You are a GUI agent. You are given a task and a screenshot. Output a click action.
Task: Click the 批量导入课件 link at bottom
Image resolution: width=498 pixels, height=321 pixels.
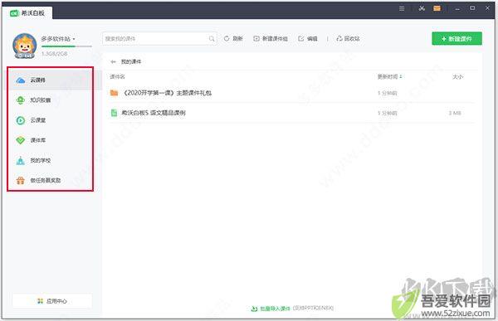pos(275,309)
